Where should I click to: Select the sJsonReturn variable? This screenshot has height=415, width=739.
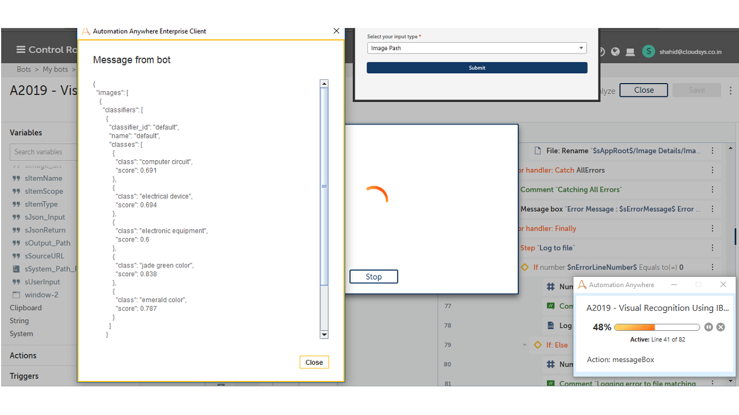point(45,230)
